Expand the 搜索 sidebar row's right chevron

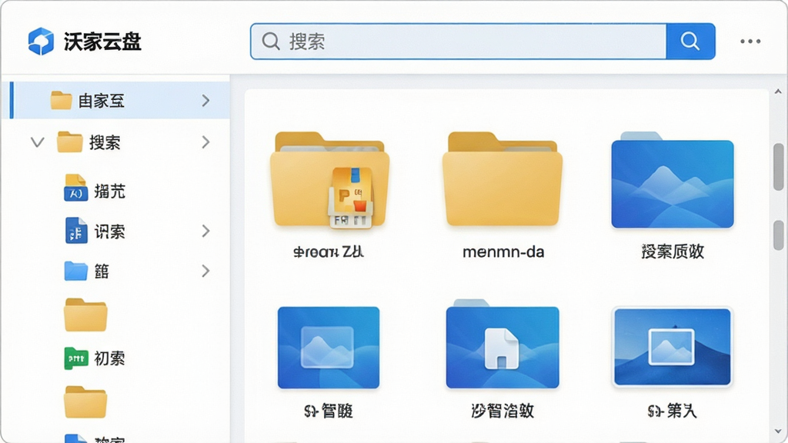point(205,142)
